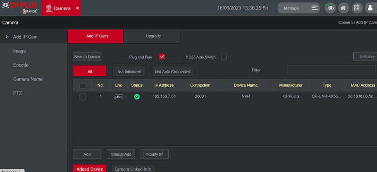Click the Live column header

(x=119, y=85)
